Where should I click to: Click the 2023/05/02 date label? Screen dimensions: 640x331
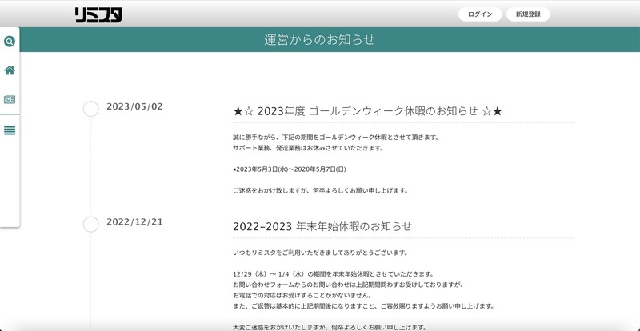134,106
